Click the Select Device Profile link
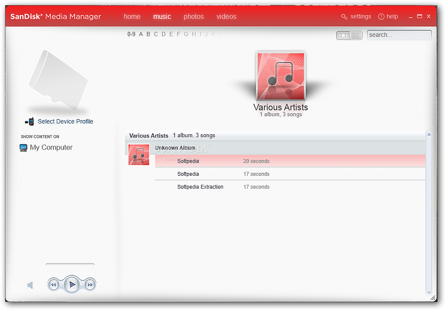 pos(65,122)
